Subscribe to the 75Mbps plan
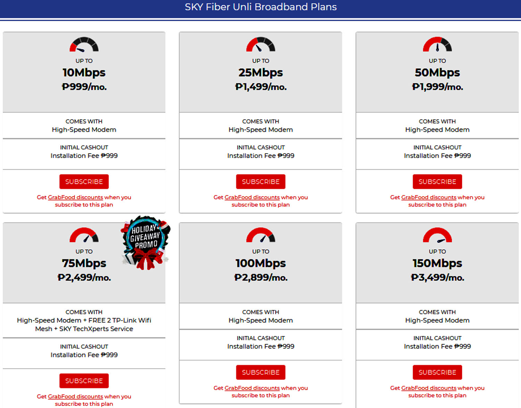Screen dimensions: 521x408 84,381
